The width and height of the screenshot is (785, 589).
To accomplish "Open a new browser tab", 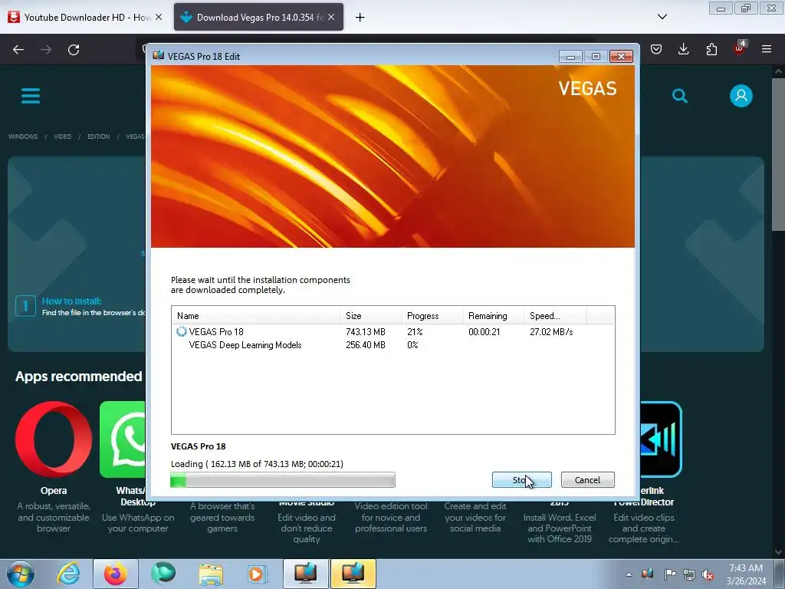I will (x=360, y=17).
